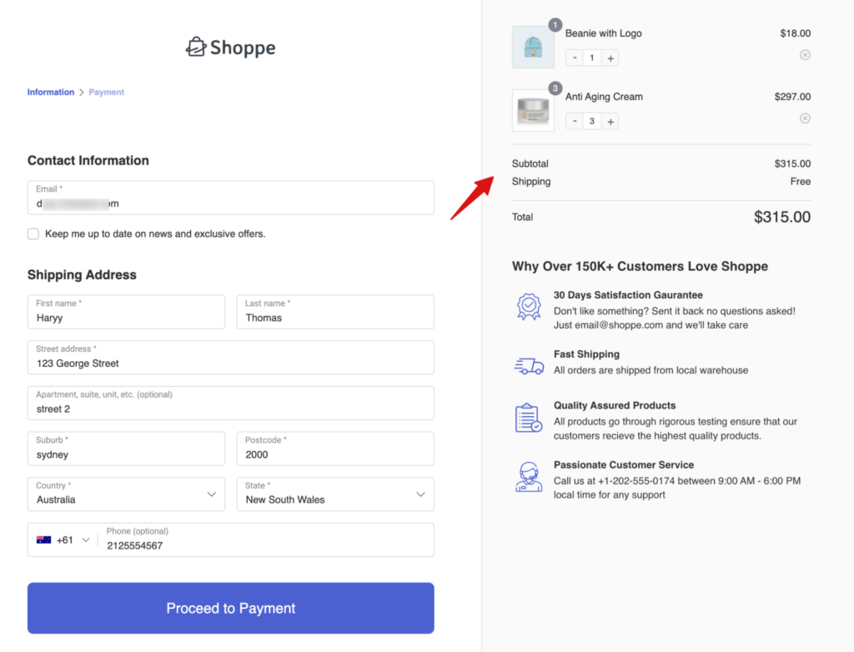Viewport: 854px width, 652px height.
Task: Switch to the Payment breadcrumb step
Action: point(107,93)
